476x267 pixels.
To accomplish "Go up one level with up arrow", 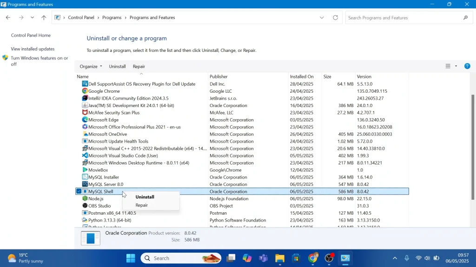I will coord(44,18).
